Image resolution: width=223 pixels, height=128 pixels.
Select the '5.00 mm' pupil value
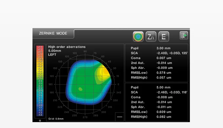pyautogui.click(x=163, y=88)
